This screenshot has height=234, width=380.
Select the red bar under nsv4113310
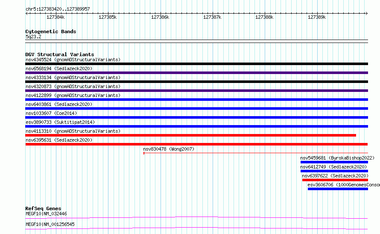click(x=190, y=135)
